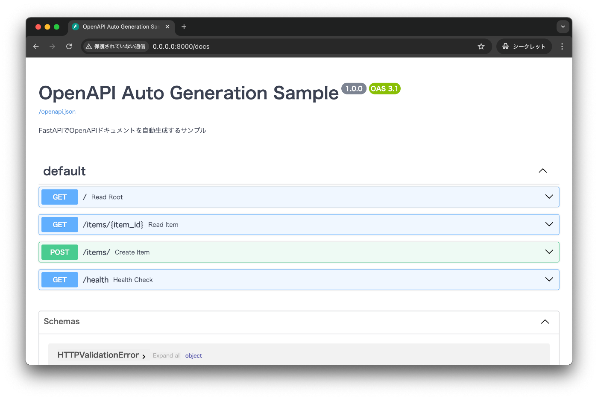
Task: Open the /openapi.json link
Action: pos(57,111)
